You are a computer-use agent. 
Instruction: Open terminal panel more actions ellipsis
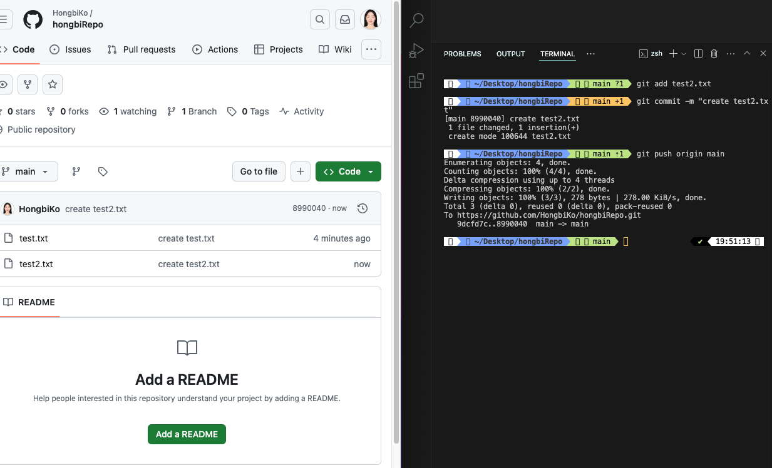(x=731, y=54)
